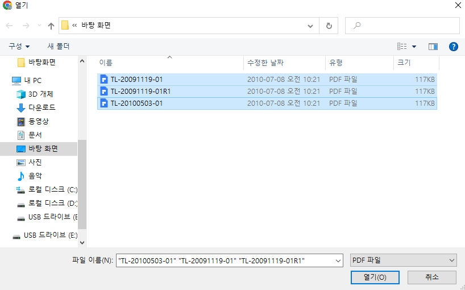Change view layout icon
The height and width of the screenshot is (290, 465).
tap(402, 46)
